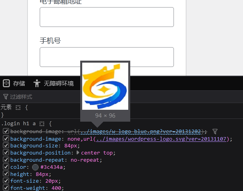Toggle the background-position checkbox

6,153
